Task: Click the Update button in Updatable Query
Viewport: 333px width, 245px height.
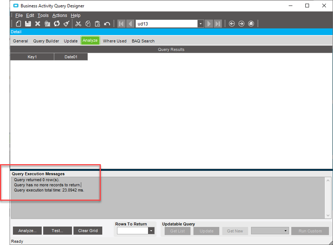Action: (x=206, y=231)
